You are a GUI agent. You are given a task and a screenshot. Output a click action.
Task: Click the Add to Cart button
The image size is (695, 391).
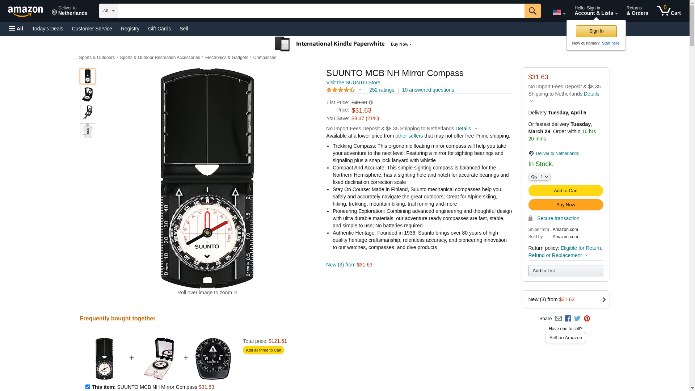pos(565,191)
